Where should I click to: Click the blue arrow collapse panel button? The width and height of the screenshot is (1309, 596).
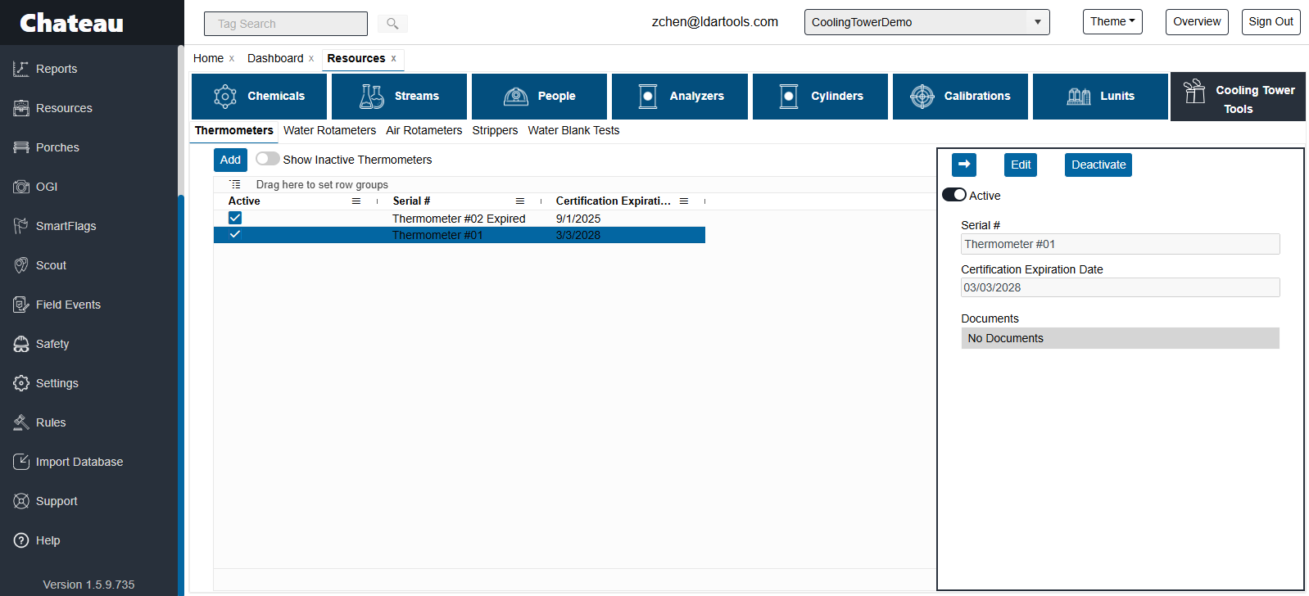coord(963,165)
